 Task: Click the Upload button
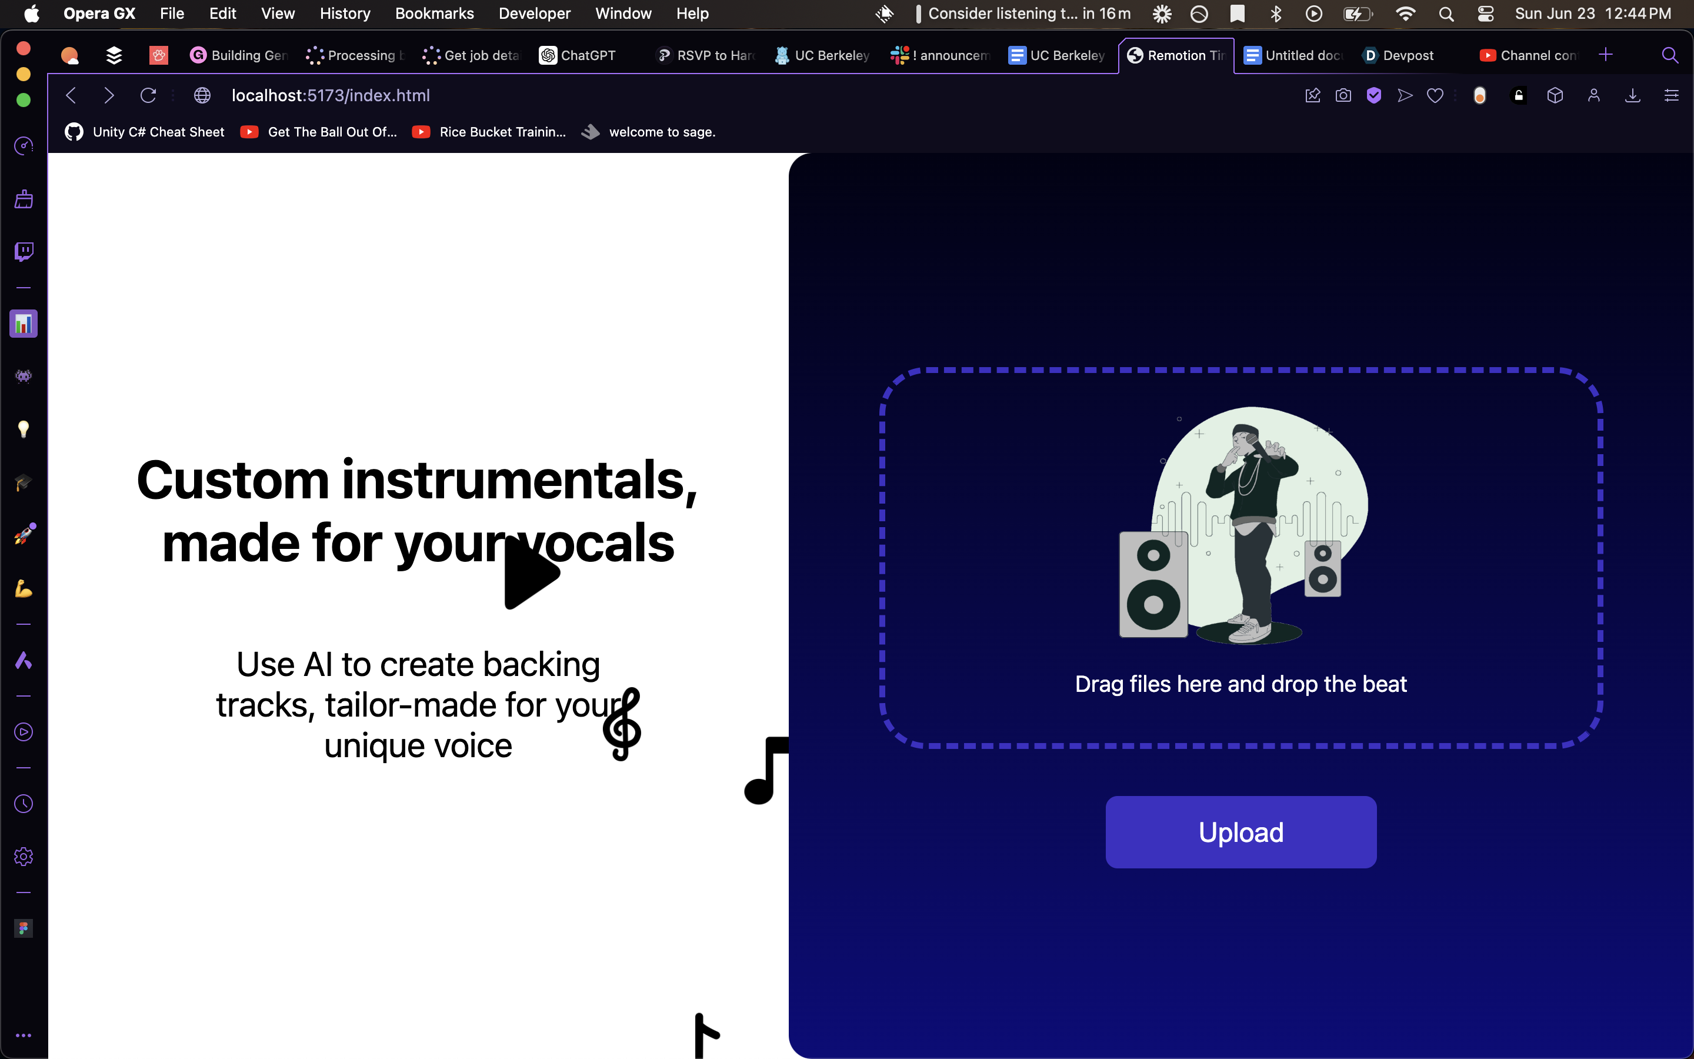[1241, 832]
